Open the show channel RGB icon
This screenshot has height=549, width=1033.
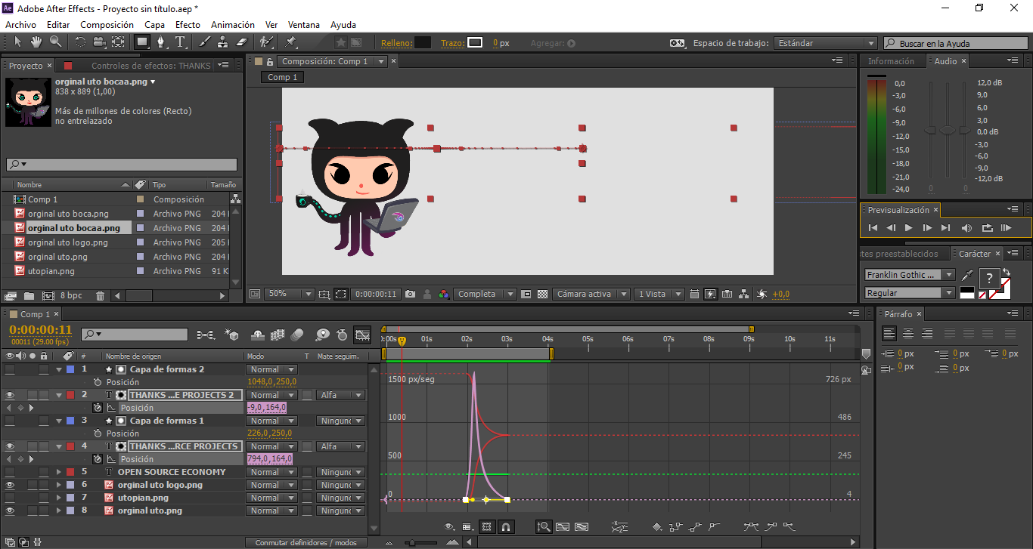[x=445, y=294]
